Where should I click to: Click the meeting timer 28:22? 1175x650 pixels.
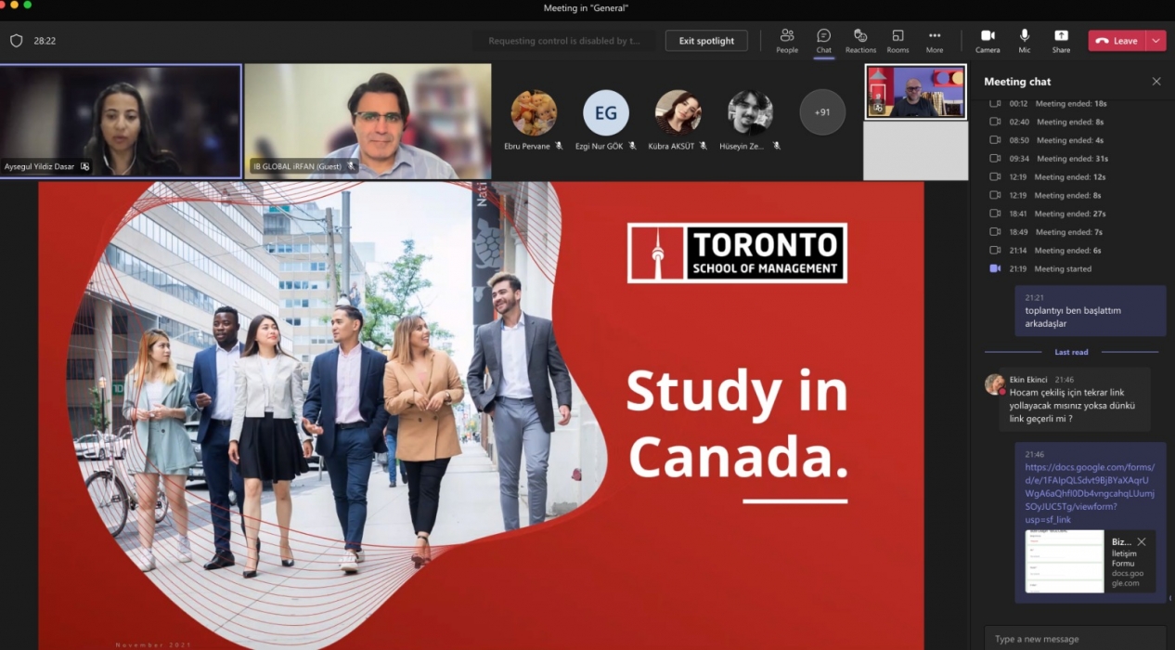point(45,41)
